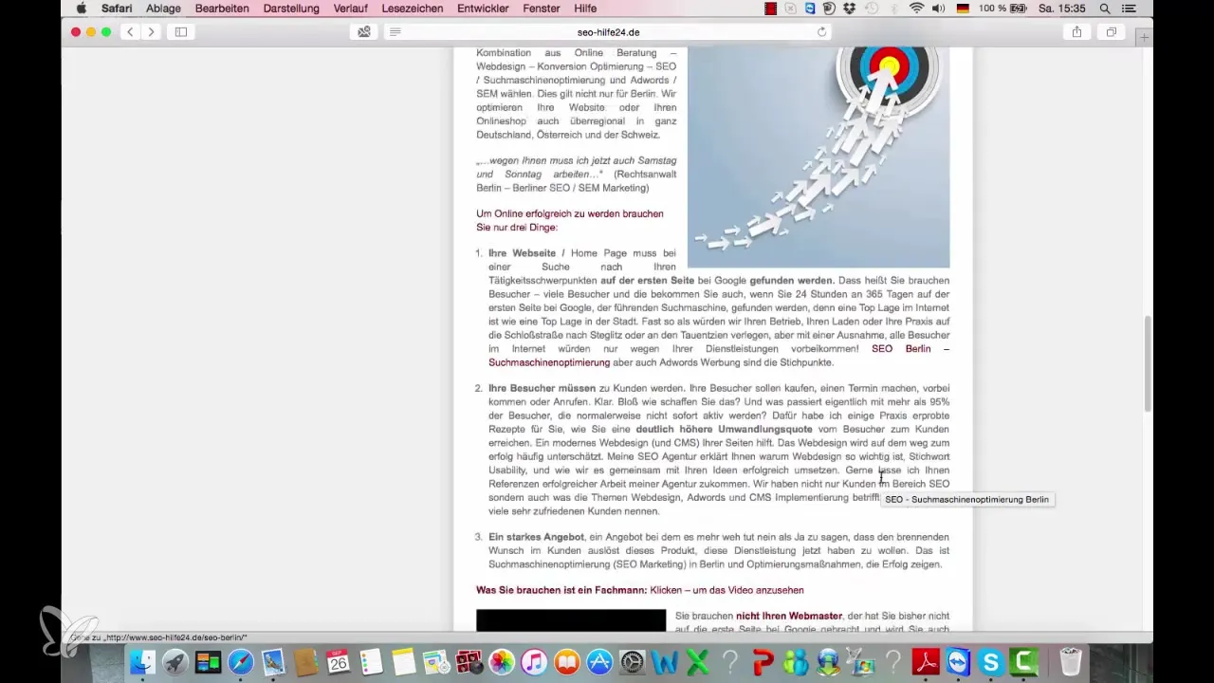The image size is (1214, 683).
Task: Open a new tab with plus button
Action: 1145,37
